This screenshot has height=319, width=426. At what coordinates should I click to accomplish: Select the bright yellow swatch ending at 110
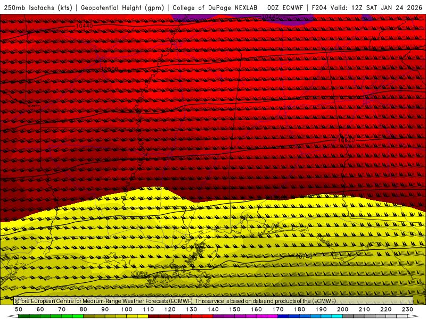point(143,316)
